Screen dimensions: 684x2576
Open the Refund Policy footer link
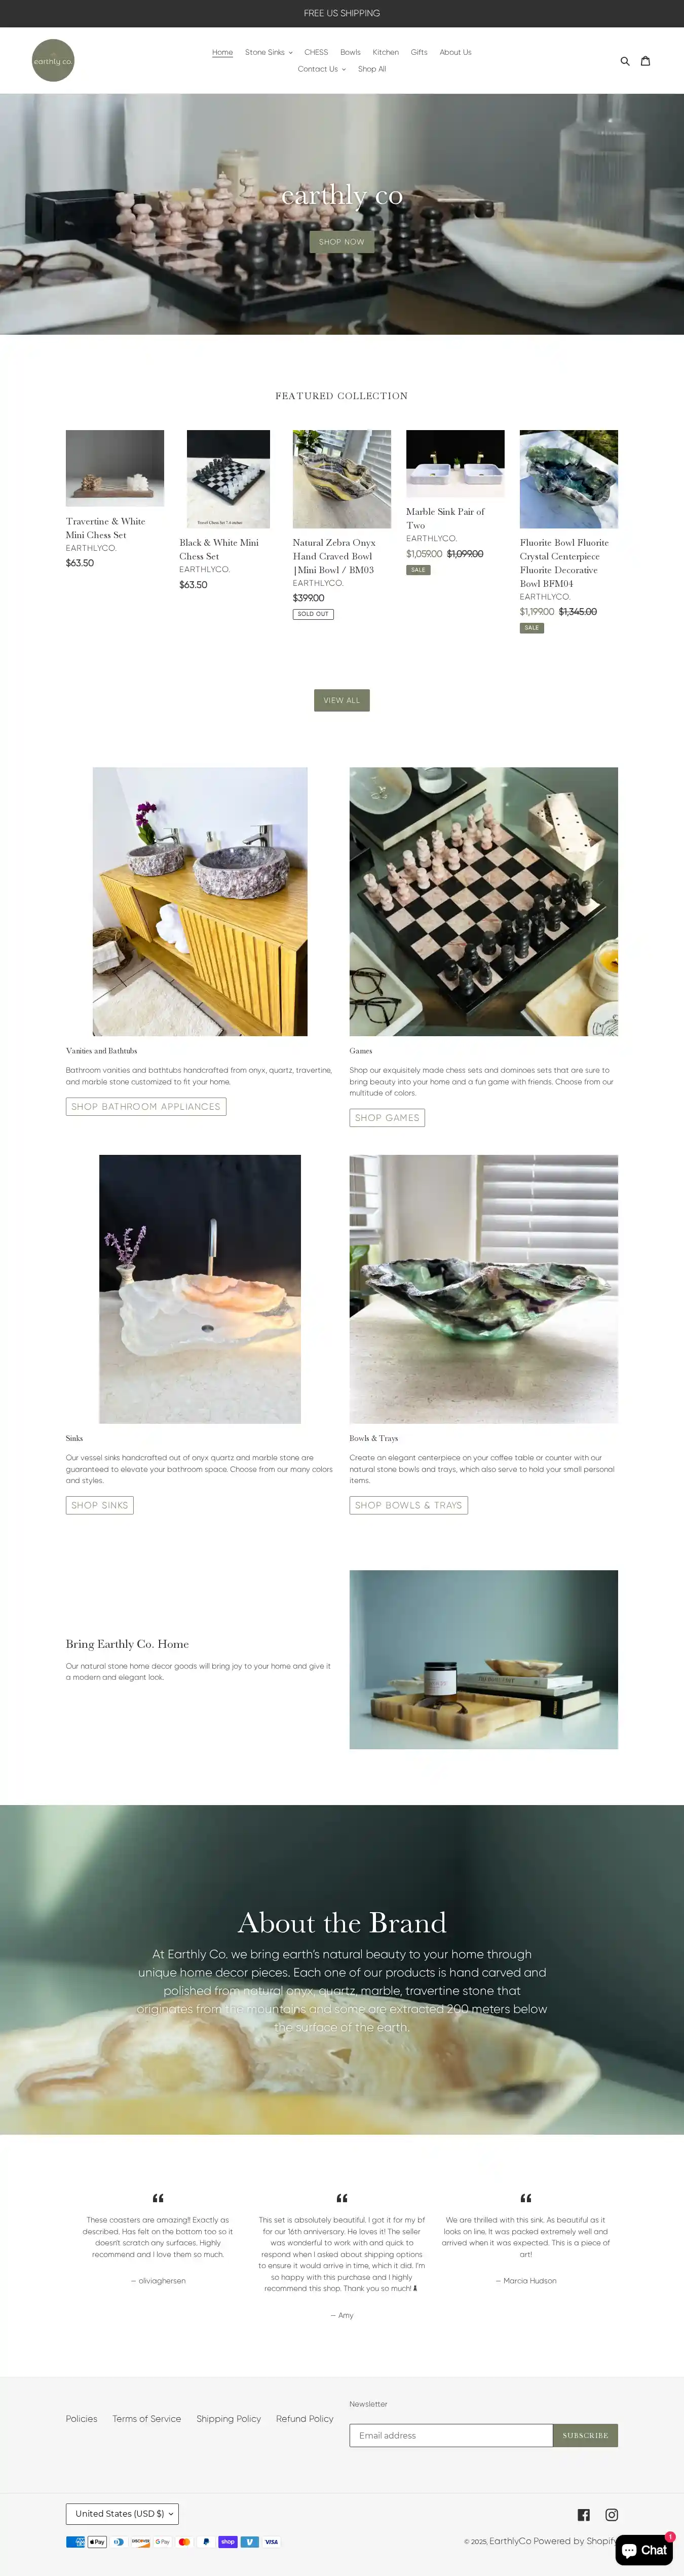click(x=305, y=2419)
